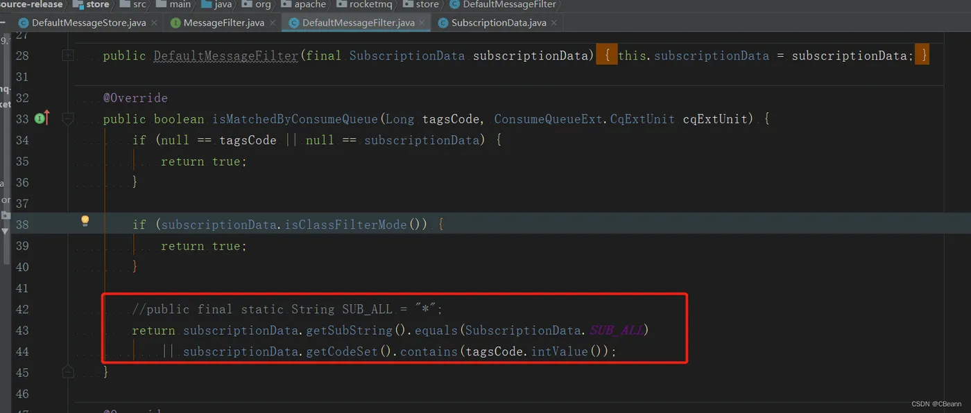
Task: Click the isMatchedByConsumeQueue method name
Action: [295, 119]
